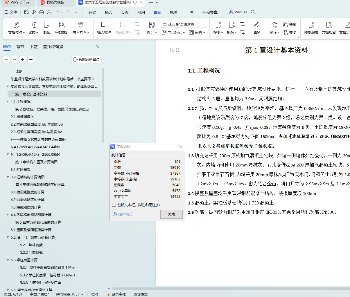Image resolution: width=350 pixels, height=297 pixels.
Task: Open 拼写检查 status bar dropdown
Action: pyautogui.click(x=70, y=294)
